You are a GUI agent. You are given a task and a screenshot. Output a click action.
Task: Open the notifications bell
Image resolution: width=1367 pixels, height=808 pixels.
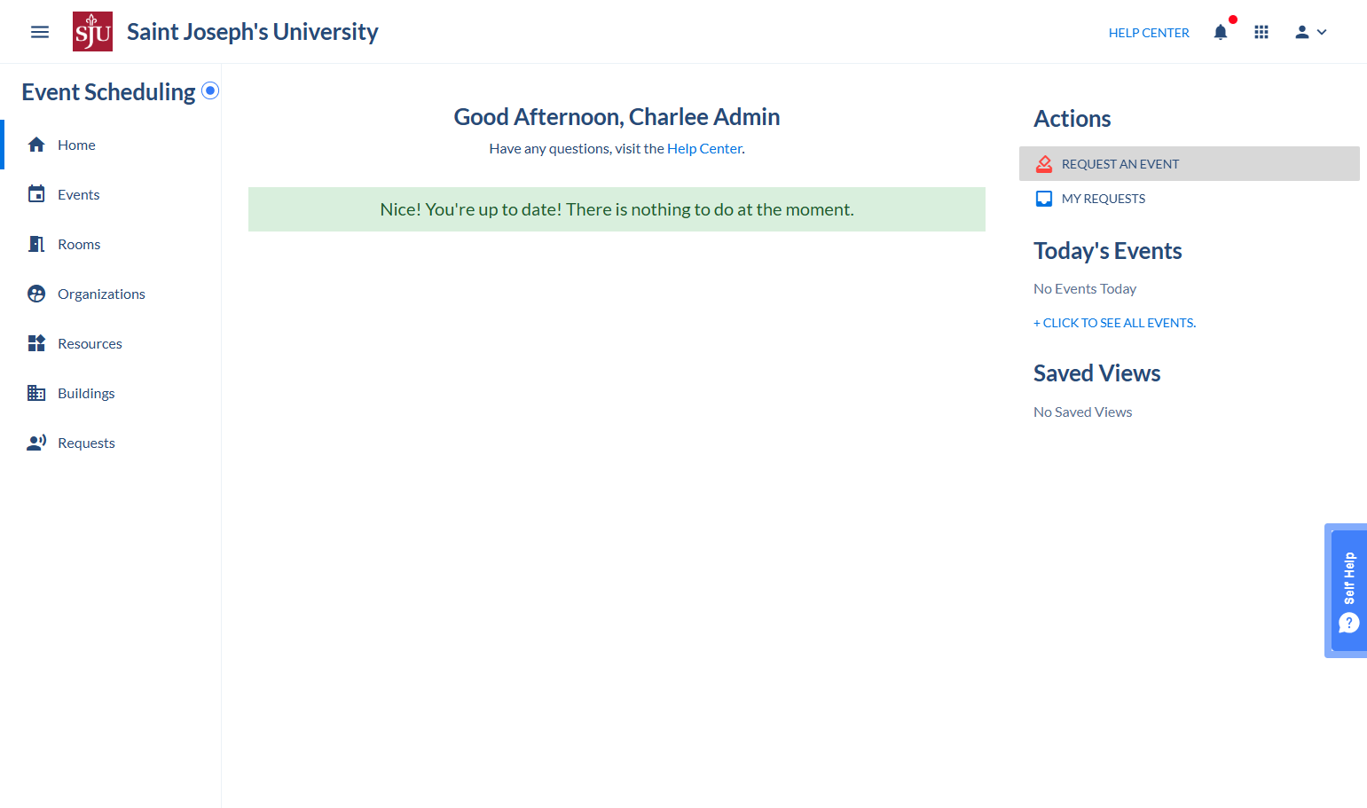[x=1221, y=32]
